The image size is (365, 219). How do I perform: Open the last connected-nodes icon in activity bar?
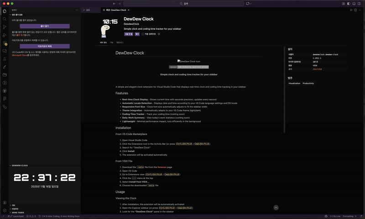click(5, 107)
